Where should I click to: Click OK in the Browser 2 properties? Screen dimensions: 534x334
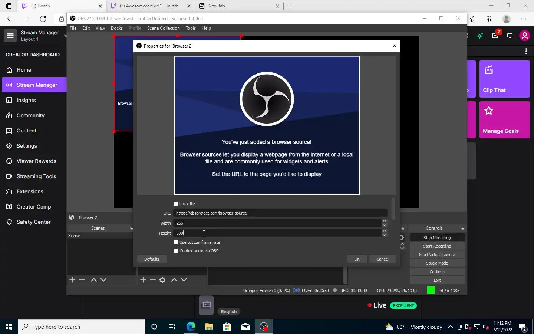[357, 259]
